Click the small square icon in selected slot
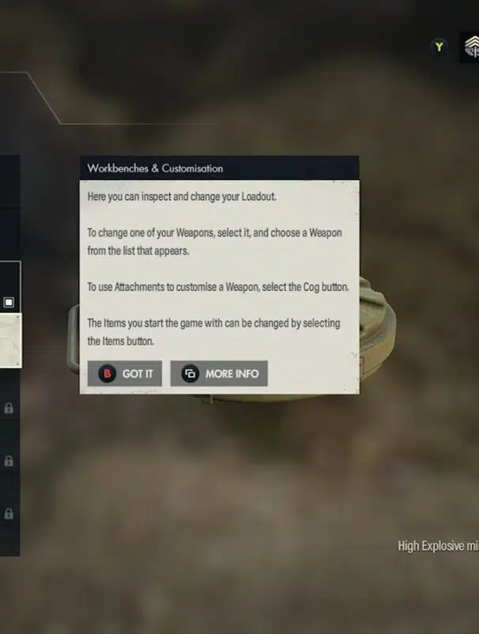Viewport: 479px width, 634px height. pos(9,302)
